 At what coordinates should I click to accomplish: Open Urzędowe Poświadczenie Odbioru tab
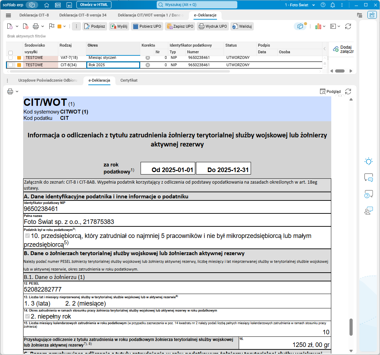click(48, 80)
